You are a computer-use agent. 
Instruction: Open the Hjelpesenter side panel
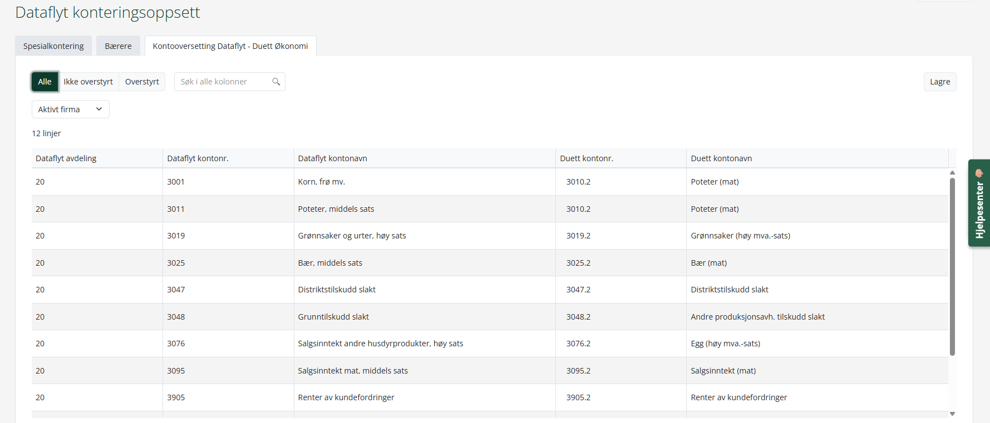(979, 203)
